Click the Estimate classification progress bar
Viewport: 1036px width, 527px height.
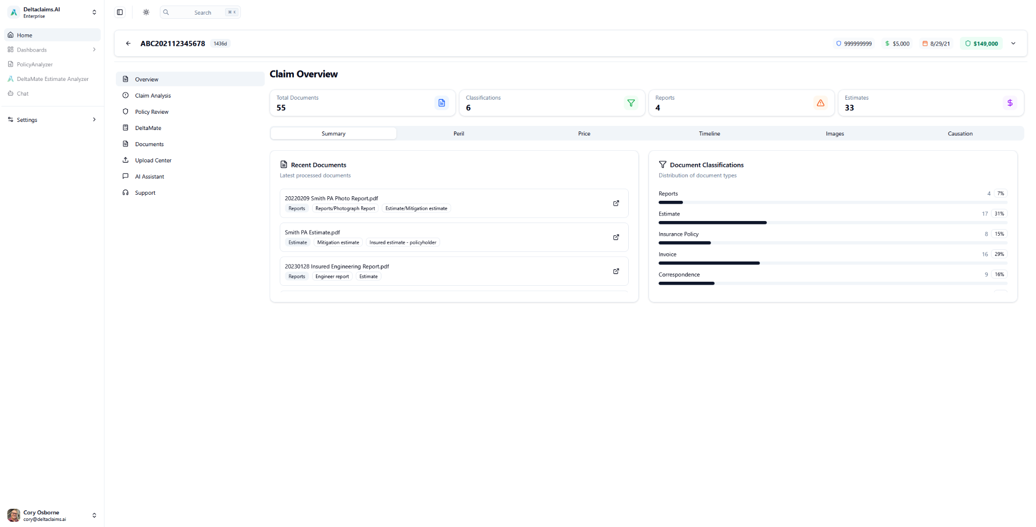(832, 223)
